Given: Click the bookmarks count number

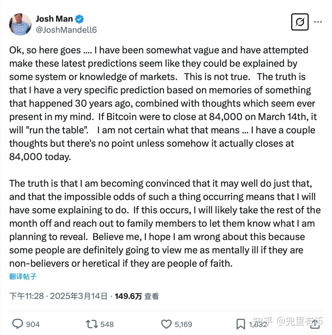Looking at the screenshot, I should tap(258, 324).
